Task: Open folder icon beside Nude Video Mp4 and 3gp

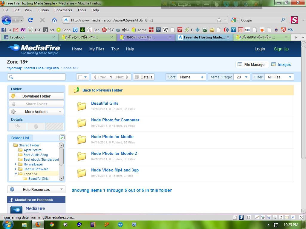Action: (x=82, y=173)
